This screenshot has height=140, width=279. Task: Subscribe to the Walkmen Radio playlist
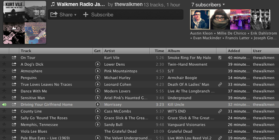tap(98, 15)
